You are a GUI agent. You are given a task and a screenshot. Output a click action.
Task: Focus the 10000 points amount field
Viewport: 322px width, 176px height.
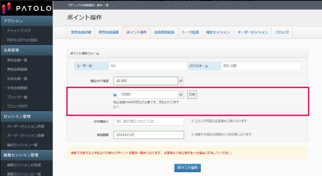click(x=147, y=94)
